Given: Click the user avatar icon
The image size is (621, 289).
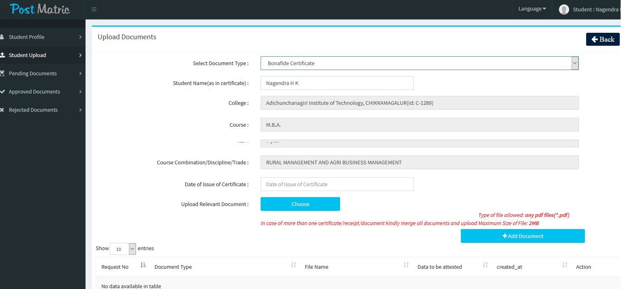Looking at the screenshot, I should tap(564, 9).
